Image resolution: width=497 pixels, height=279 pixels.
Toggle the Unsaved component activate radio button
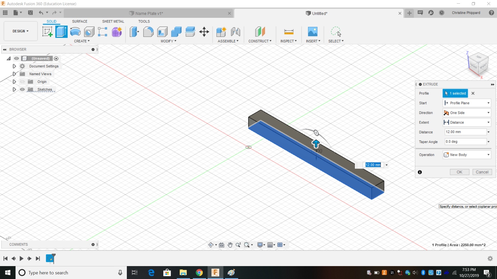point(56,59)
